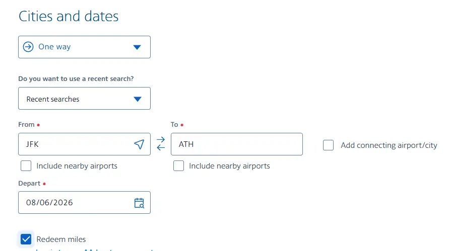
Task: Click the Cities and dates heading
Action: (x=69, y=16)
